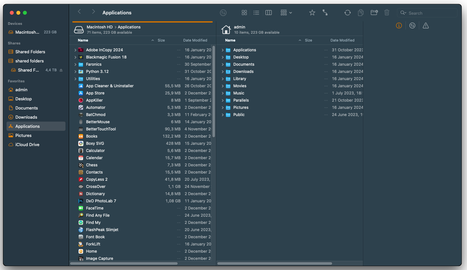Viewport: 467px width, 270px height.
Task: Select Shared Folders in sidebar
Action: [x=36, y=52]
